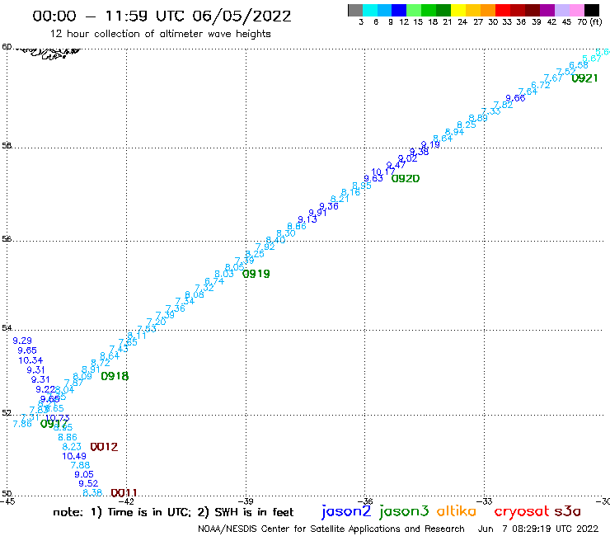This screenshot has width=610, height=536.
Task: Click the '70 (ft)' legend label
Action: (x=589, y=22)
